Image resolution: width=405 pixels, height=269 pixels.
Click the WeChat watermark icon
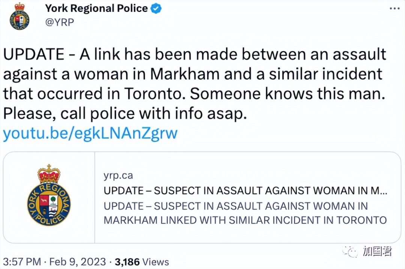(x=350, y=251)
